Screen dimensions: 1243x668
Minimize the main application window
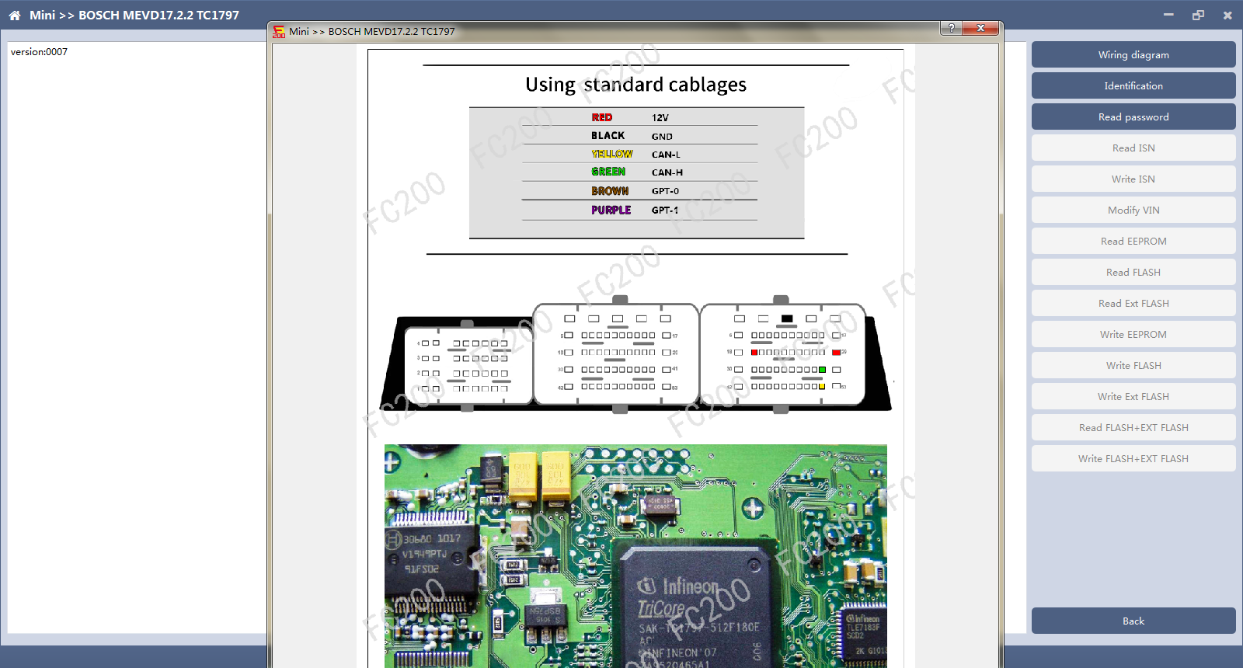pyautogui.click(x=1168, y=15)
